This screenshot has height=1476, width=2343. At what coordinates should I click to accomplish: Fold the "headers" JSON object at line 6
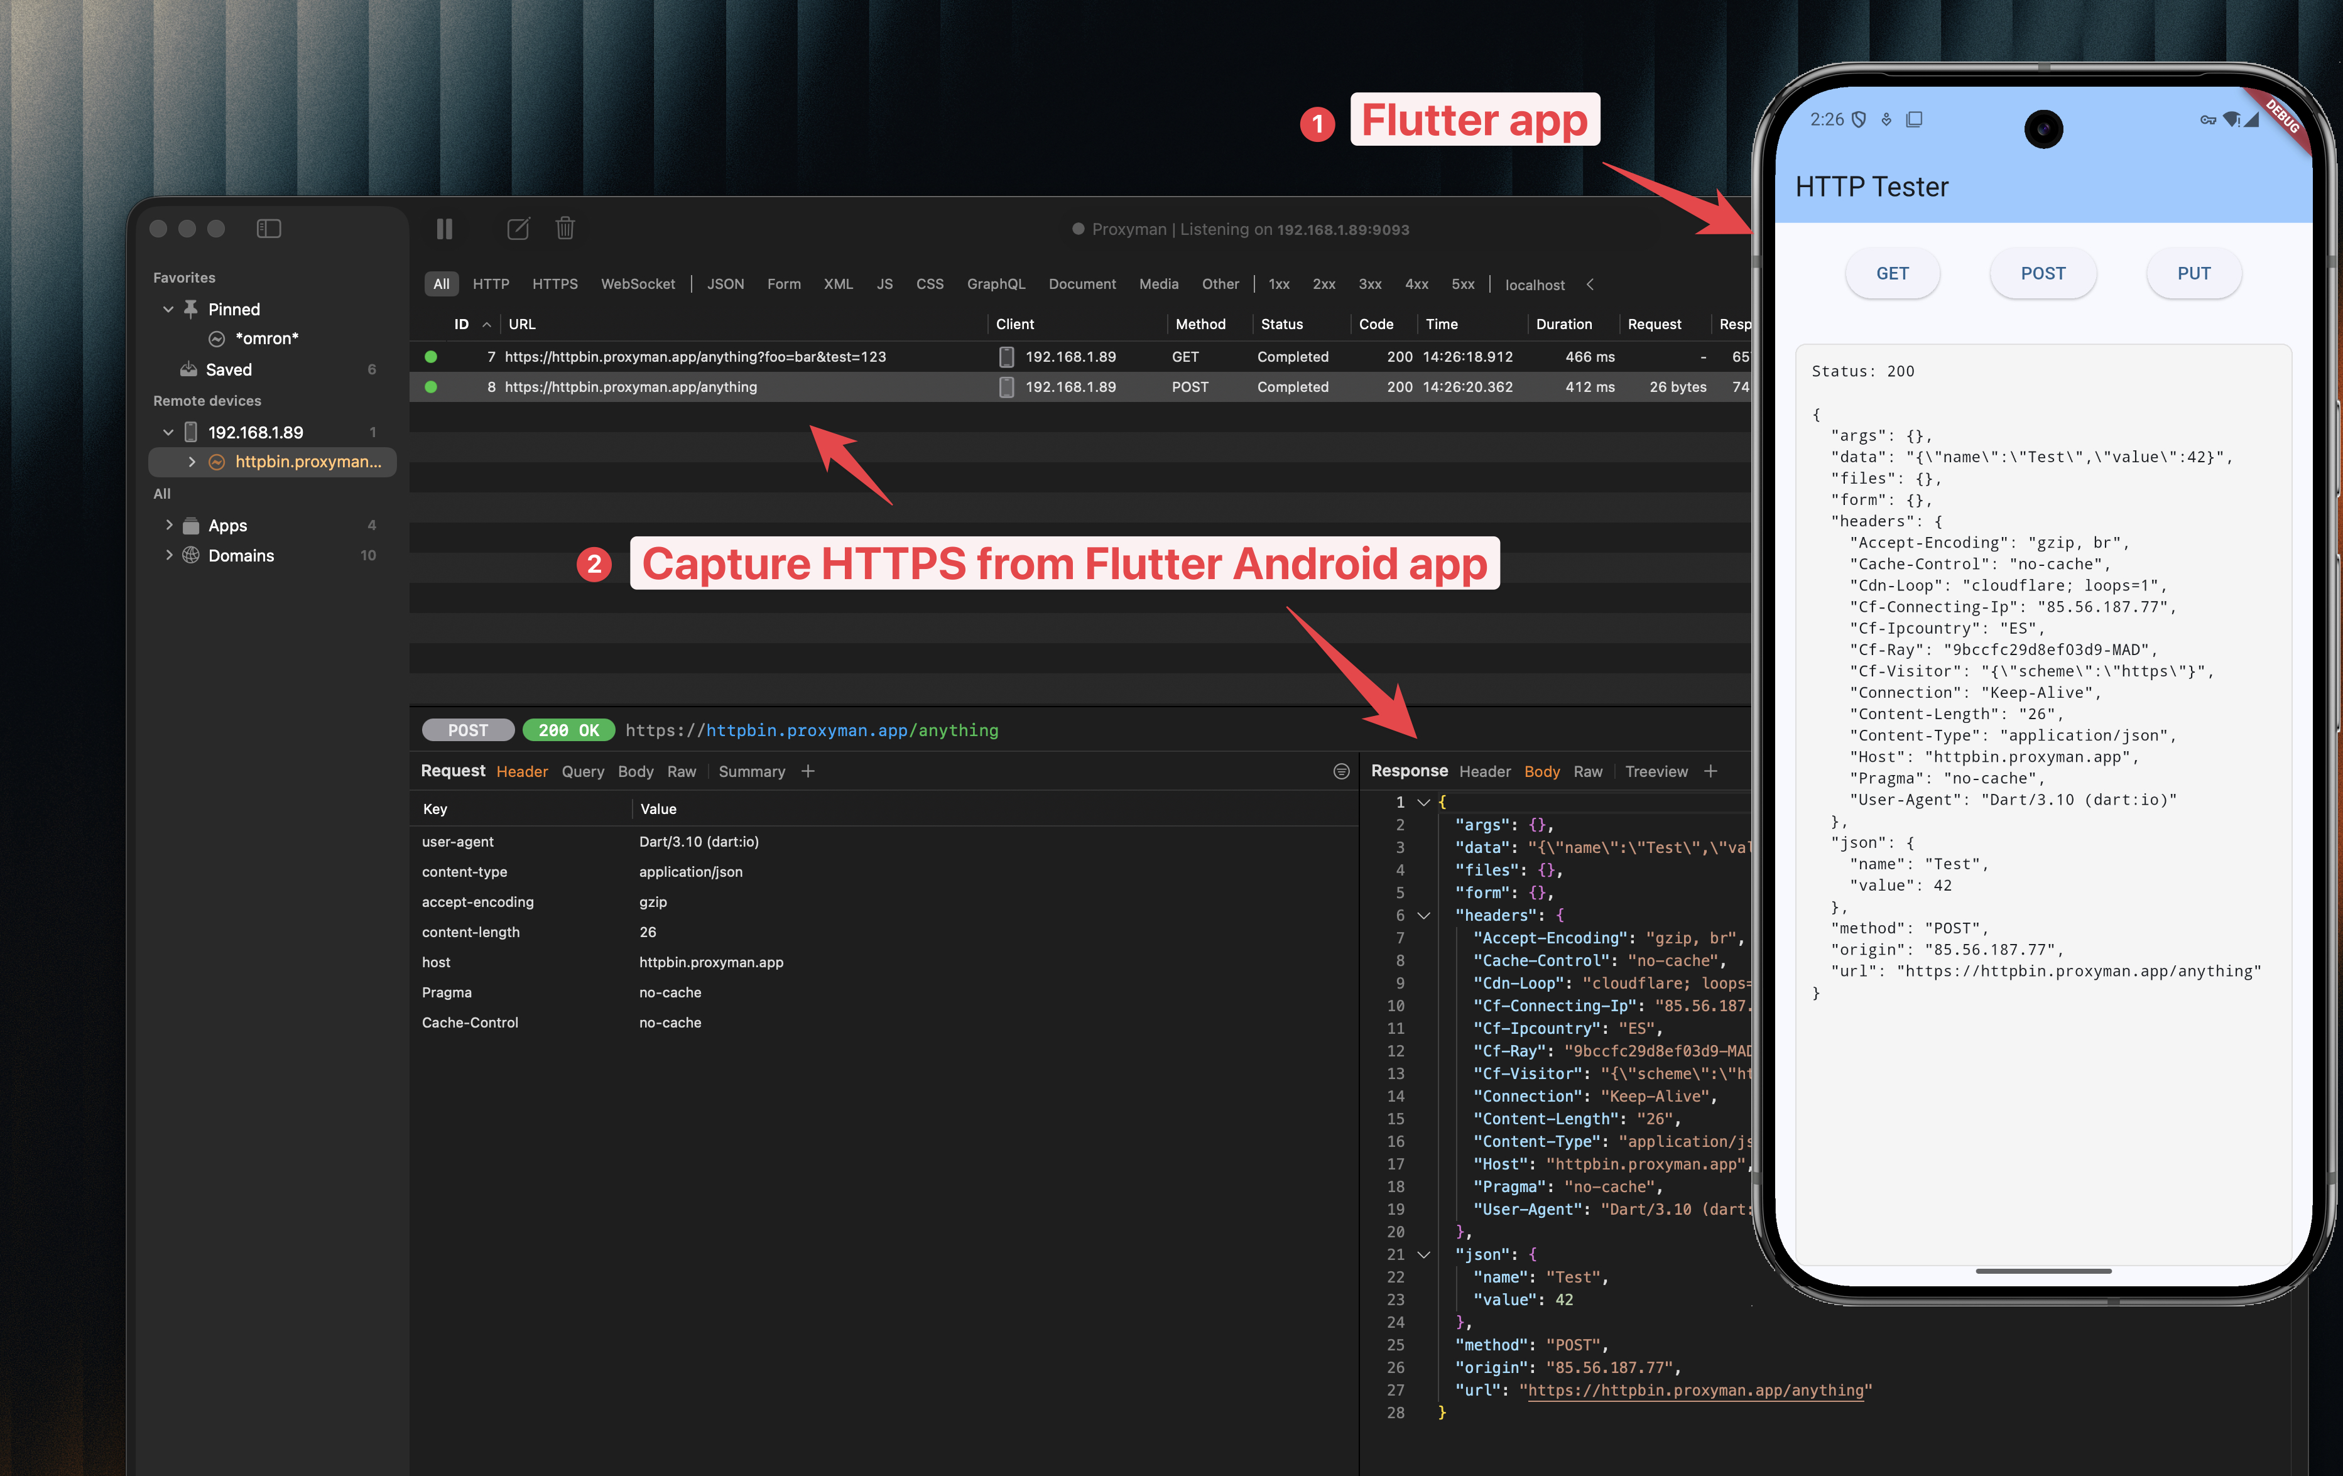point(1423,916)
